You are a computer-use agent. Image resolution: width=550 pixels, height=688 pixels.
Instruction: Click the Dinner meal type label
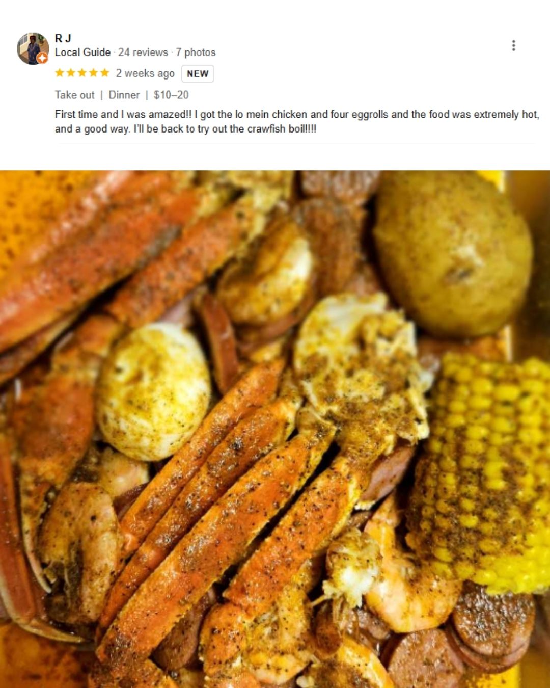pos(124,95)
